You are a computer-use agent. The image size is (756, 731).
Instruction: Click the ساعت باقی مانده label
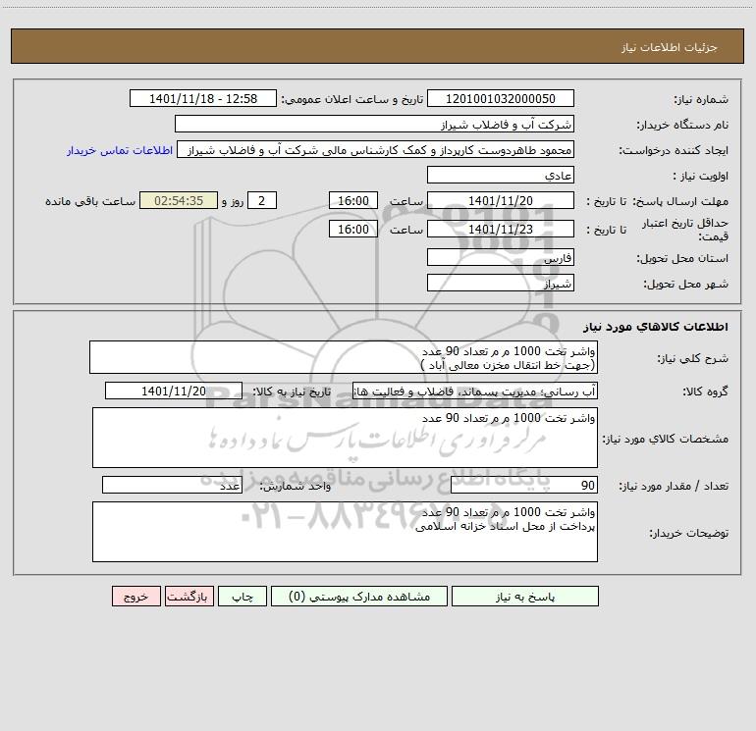(x=90, y=201)
